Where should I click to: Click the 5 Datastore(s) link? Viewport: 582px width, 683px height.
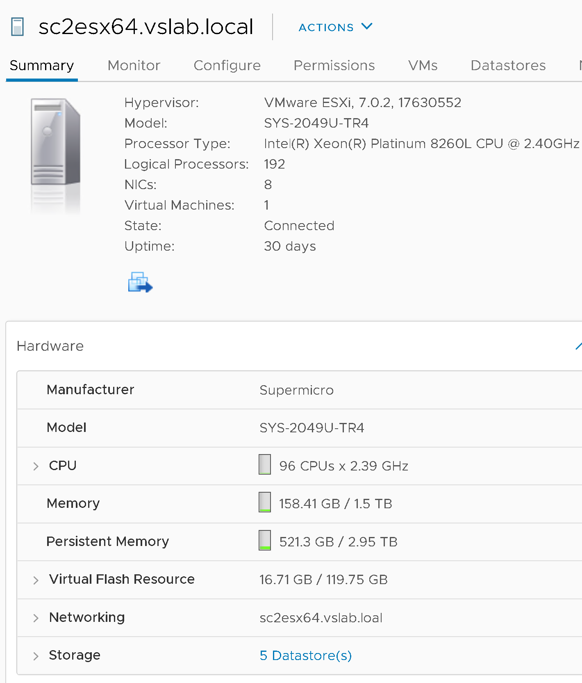point(306,656)
